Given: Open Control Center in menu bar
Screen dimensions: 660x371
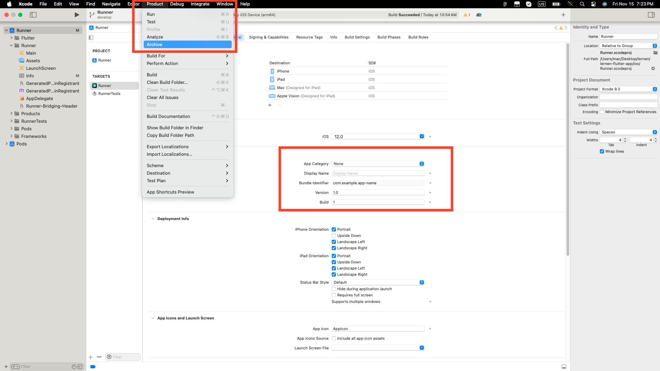Looking at the screenshot, I should click(593, 4).
